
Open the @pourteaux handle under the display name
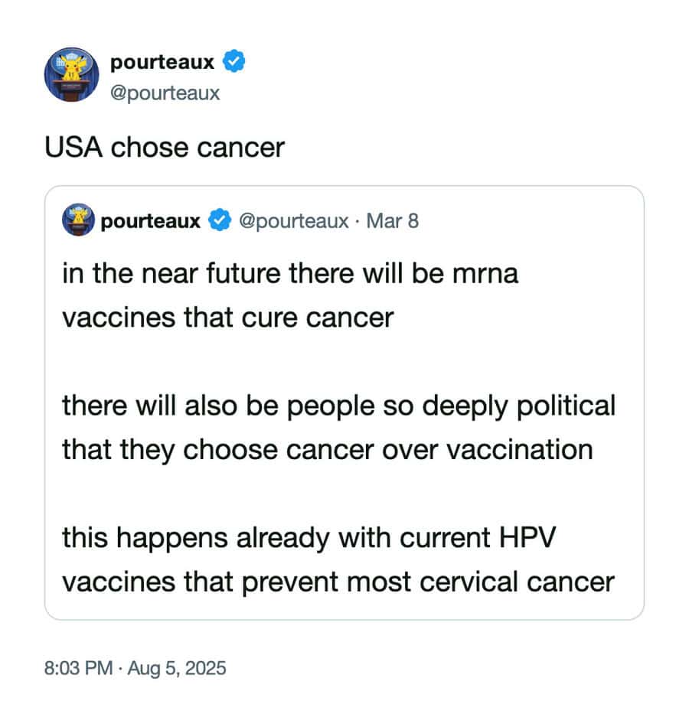[x=165, y=93]
